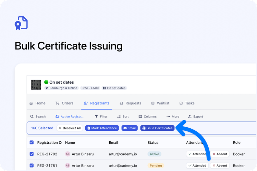
Task: Switch to the Tasks tab
Action: [x=187, y=103]
